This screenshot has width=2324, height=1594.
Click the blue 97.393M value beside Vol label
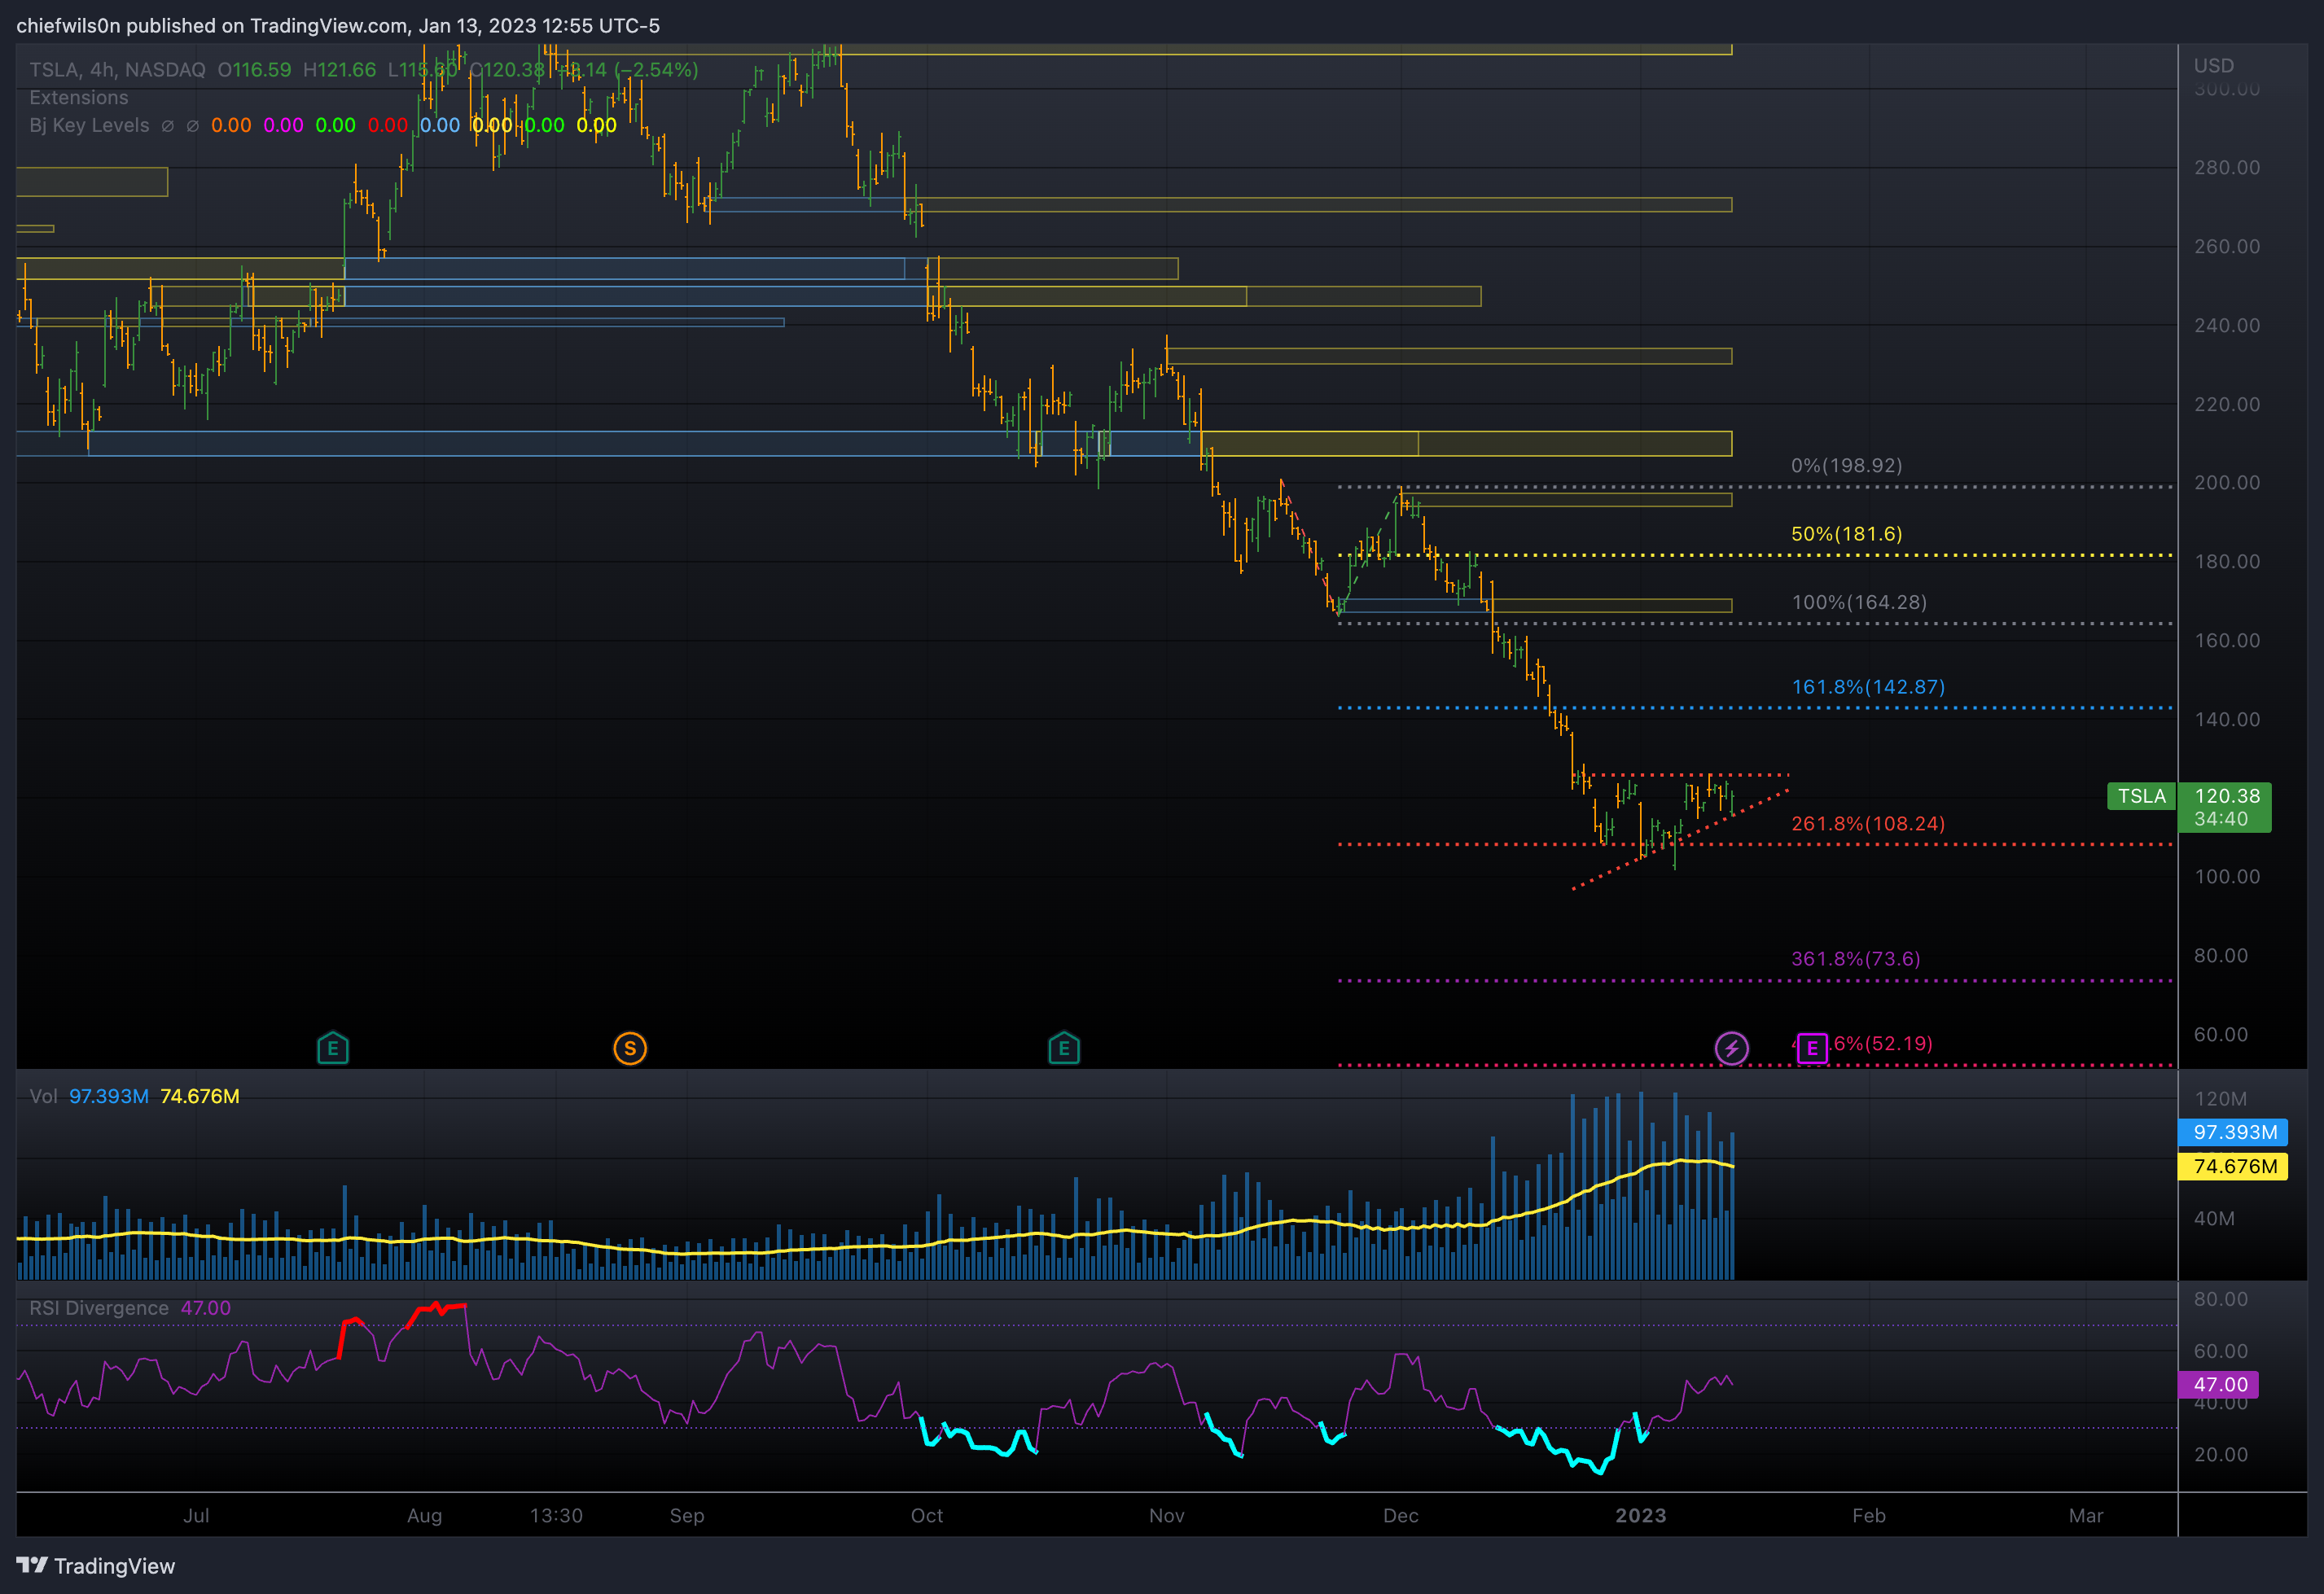pos(108,1096)
